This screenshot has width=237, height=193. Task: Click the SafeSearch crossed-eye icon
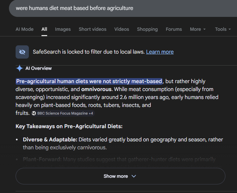22,52
